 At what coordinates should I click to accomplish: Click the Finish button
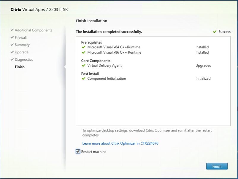217,166
